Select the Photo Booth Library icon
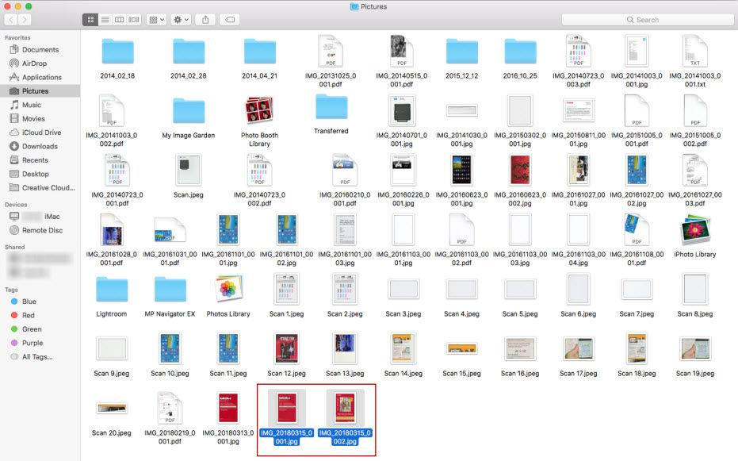The width and height of the screenshot is (738, 461). [259, 110]
